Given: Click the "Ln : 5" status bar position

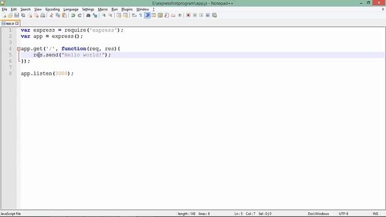Looking at the screenshot, I should (x=238, y=214).
